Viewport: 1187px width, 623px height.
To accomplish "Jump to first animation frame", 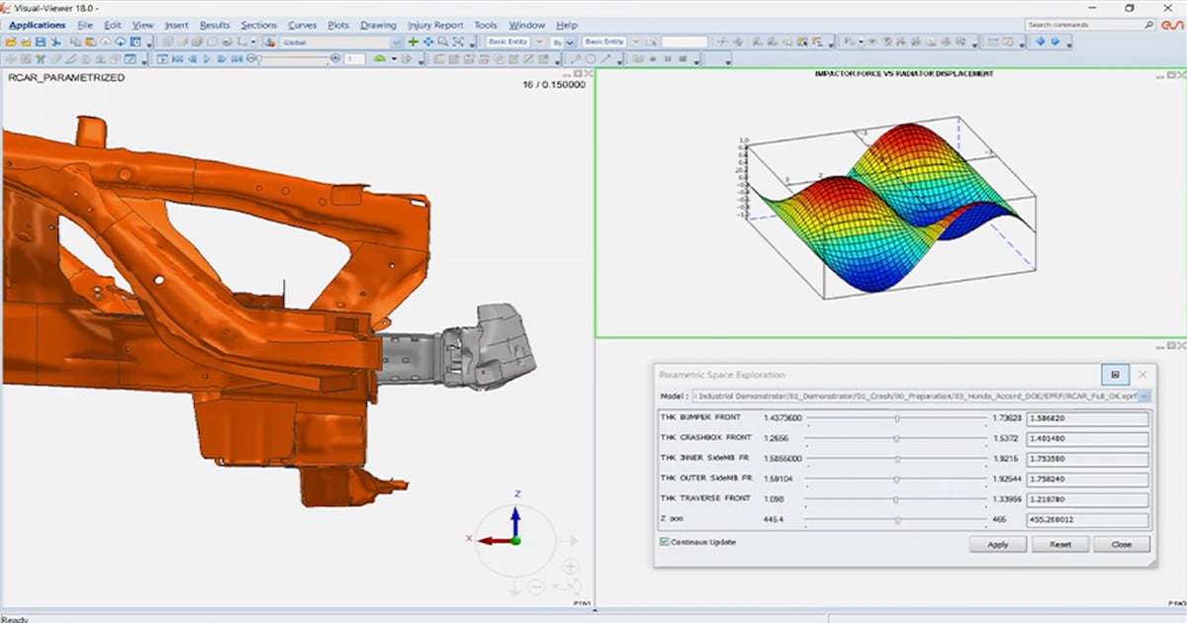I will tap(177, 59).
